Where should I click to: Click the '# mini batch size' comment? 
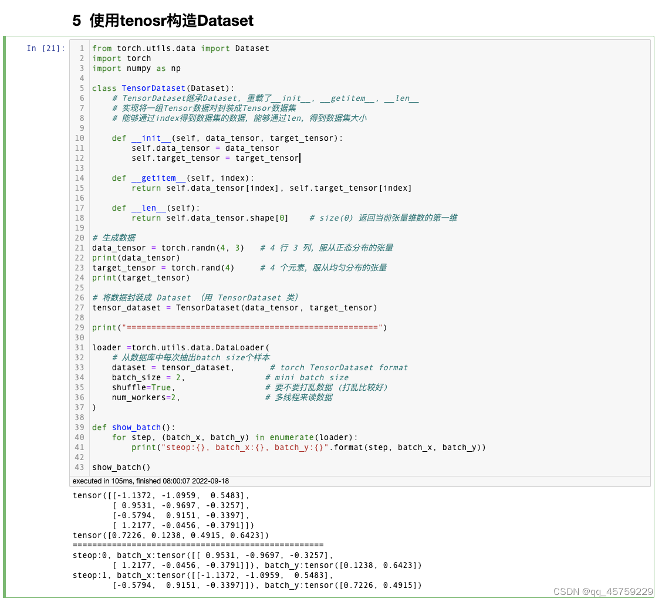pyautogui.click(x=307, y=378)
